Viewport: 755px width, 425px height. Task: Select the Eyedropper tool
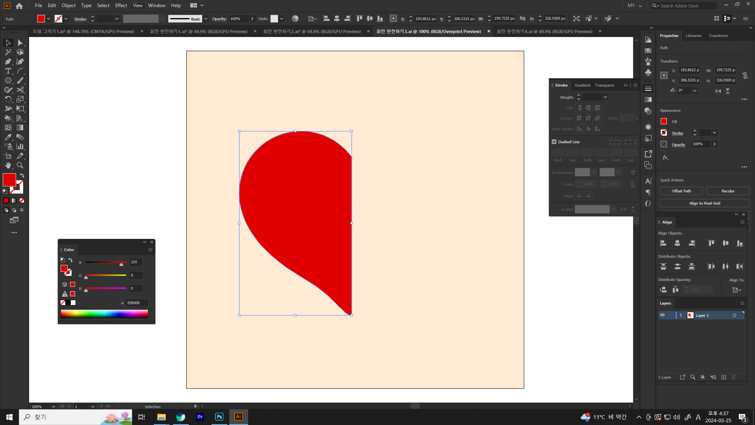pyautogui.click(x=8, y=137)
